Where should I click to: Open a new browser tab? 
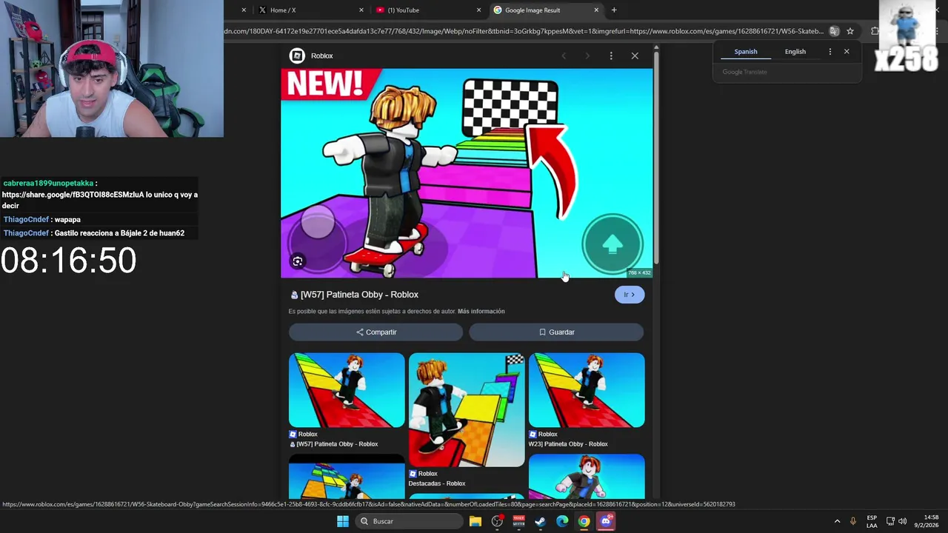(x=614, y=10)
